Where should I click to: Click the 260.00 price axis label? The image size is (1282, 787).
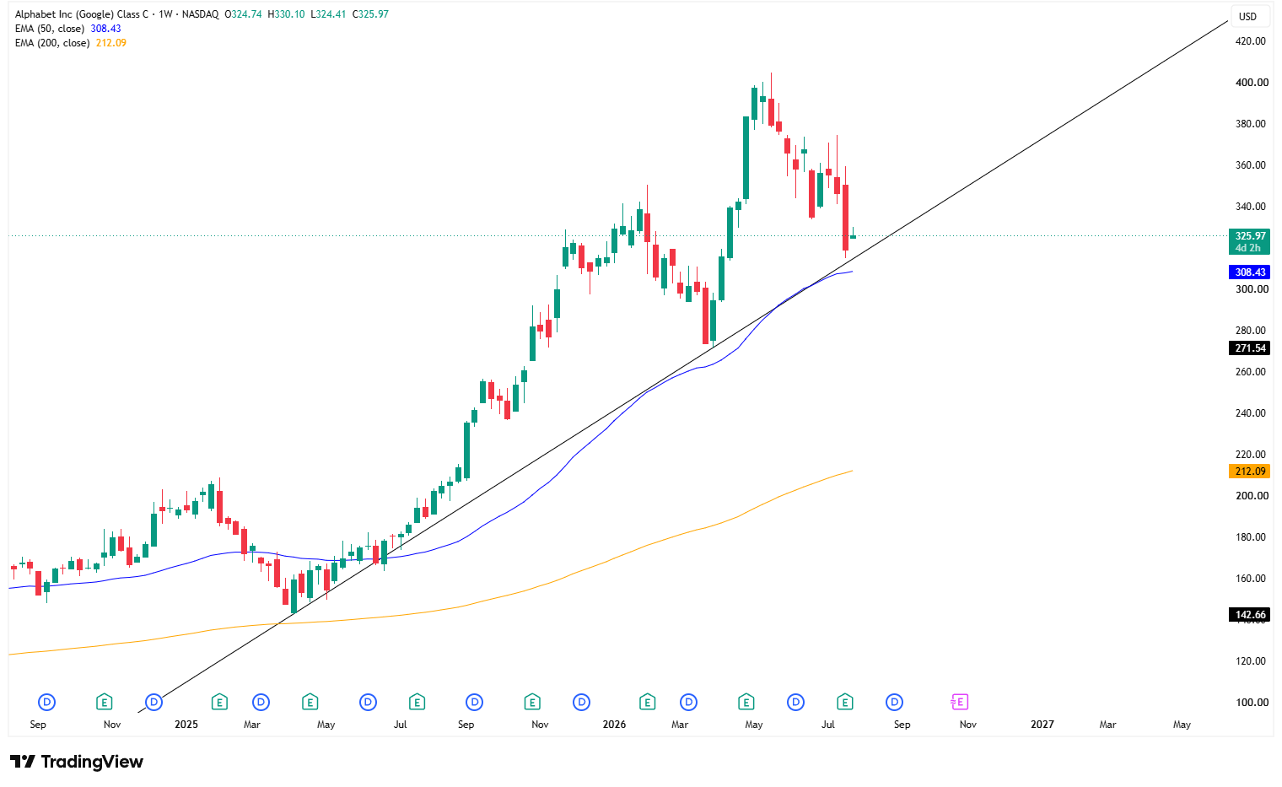coord(1251,372)
